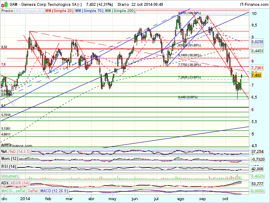Toggle the MM (Simple 70) moving average label
This screenshot has height=203, width=270.
(89, 11)
